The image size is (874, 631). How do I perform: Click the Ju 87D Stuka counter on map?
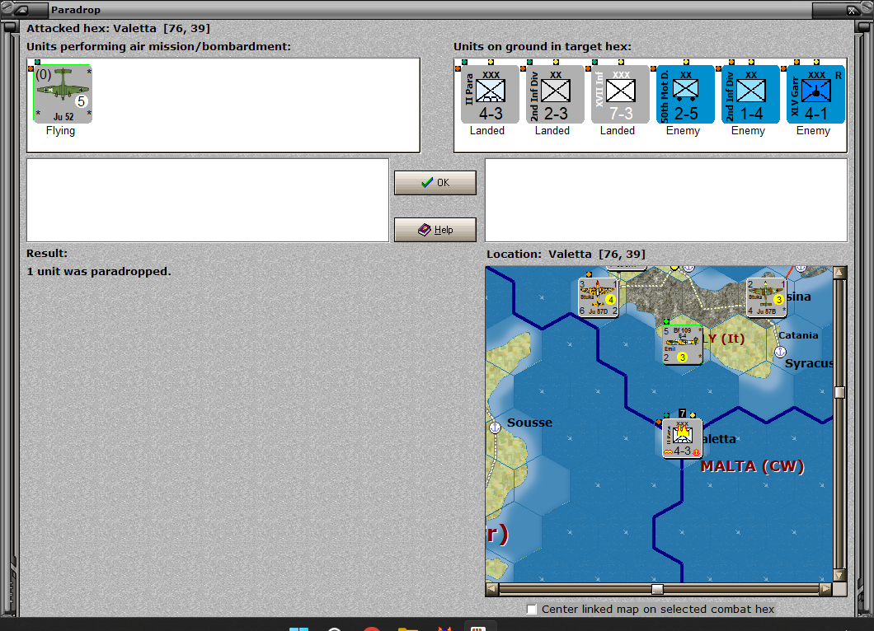599,297
